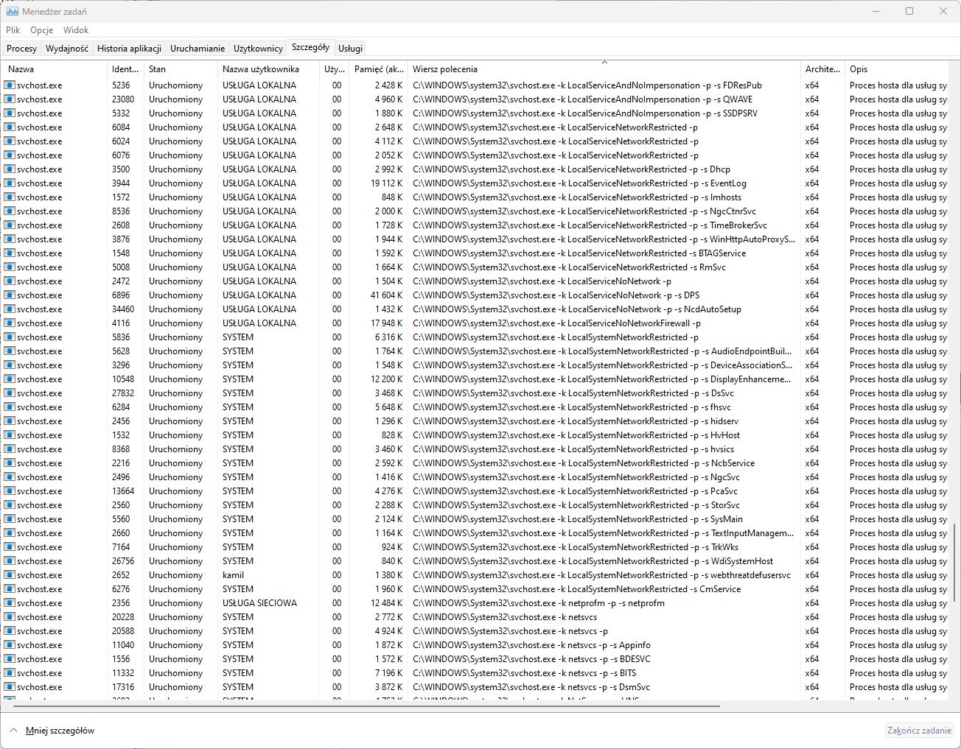The height and width of the screenshot is (749, 961).
Task: Switch to the Wydajność tab
Action: tap(67, 48)
